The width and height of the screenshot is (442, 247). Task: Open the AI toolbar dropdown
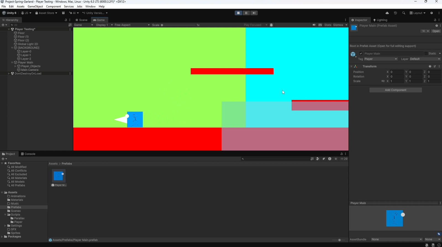pos(74,13)
